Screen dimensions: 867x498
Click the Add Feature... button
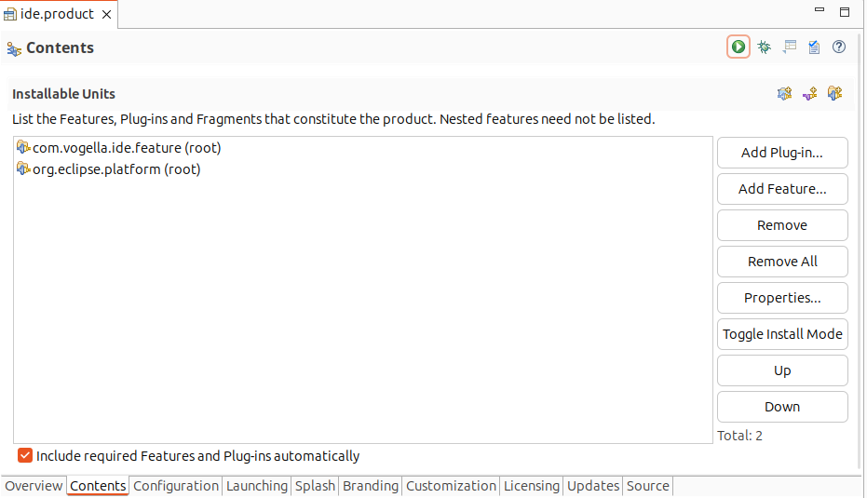coord(782,189)
